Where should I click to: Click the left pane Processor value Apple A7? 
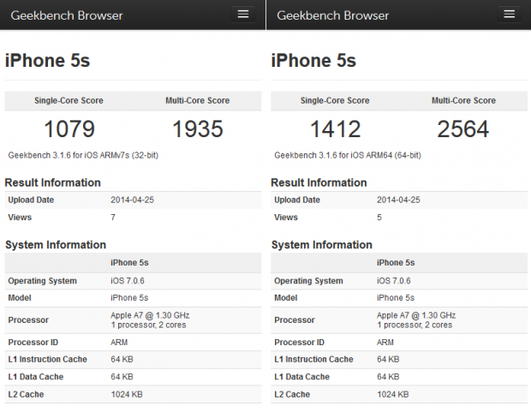coord(150,320)
